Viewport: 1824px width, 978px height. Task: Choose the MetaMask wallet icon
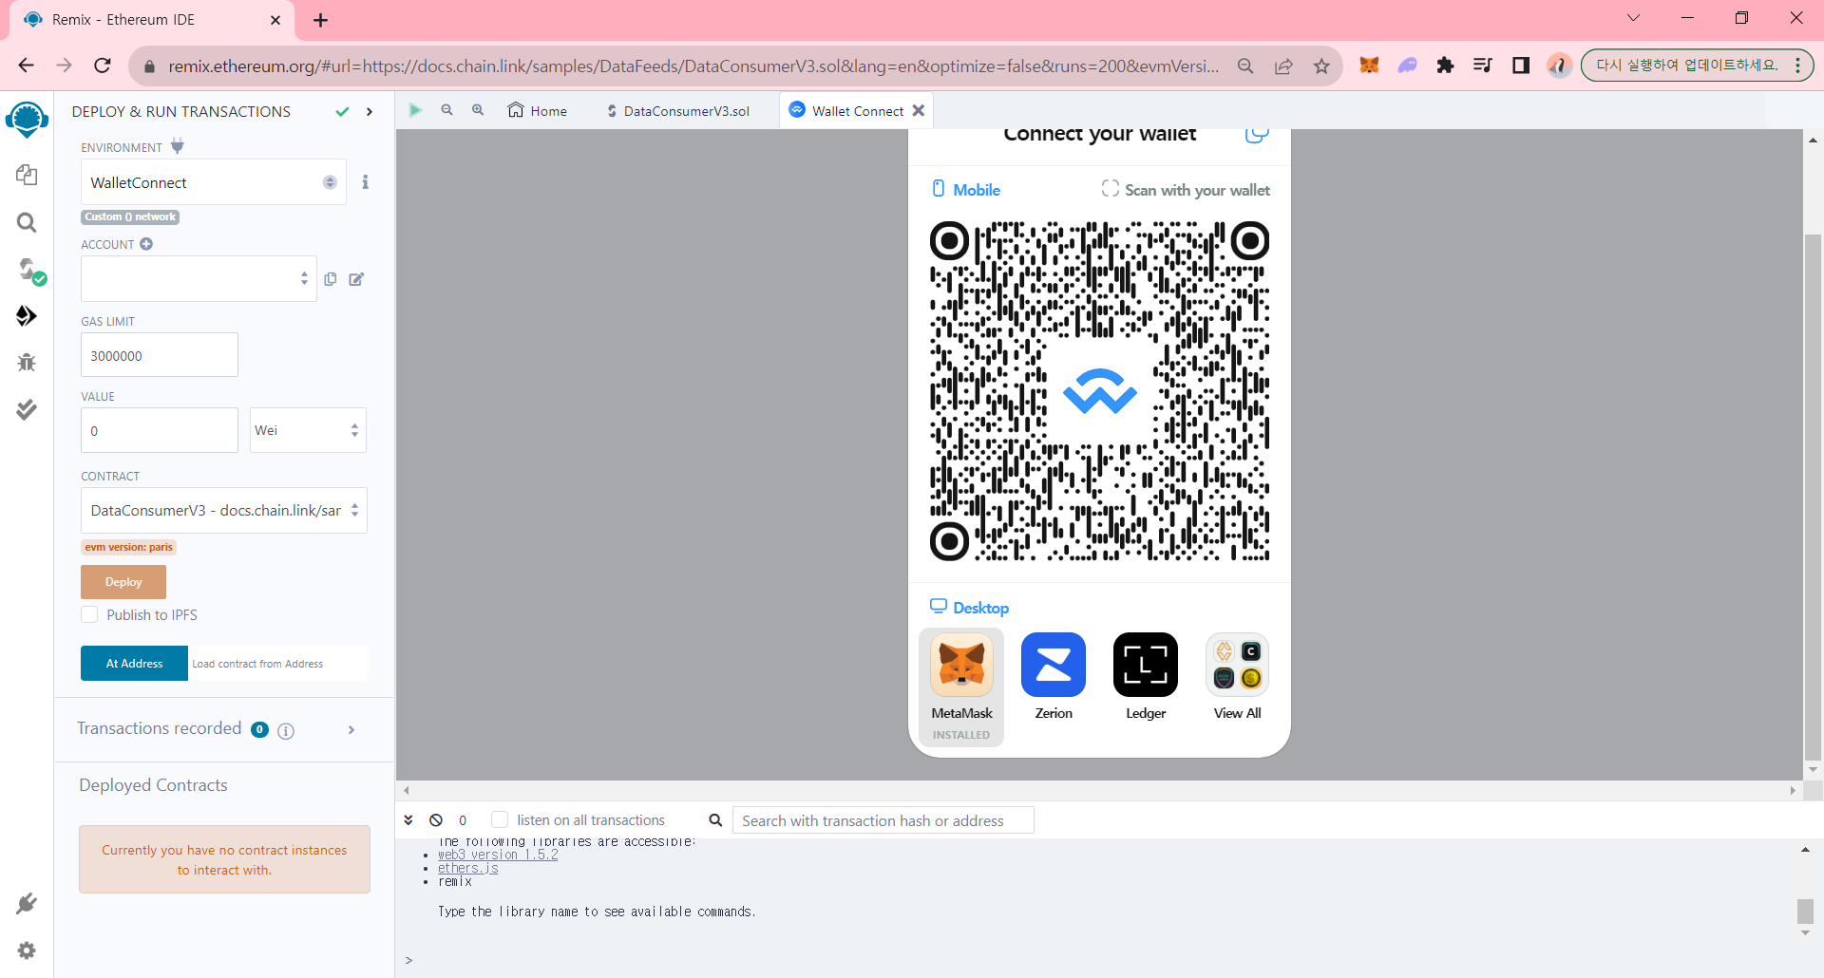tap(961, 665)
